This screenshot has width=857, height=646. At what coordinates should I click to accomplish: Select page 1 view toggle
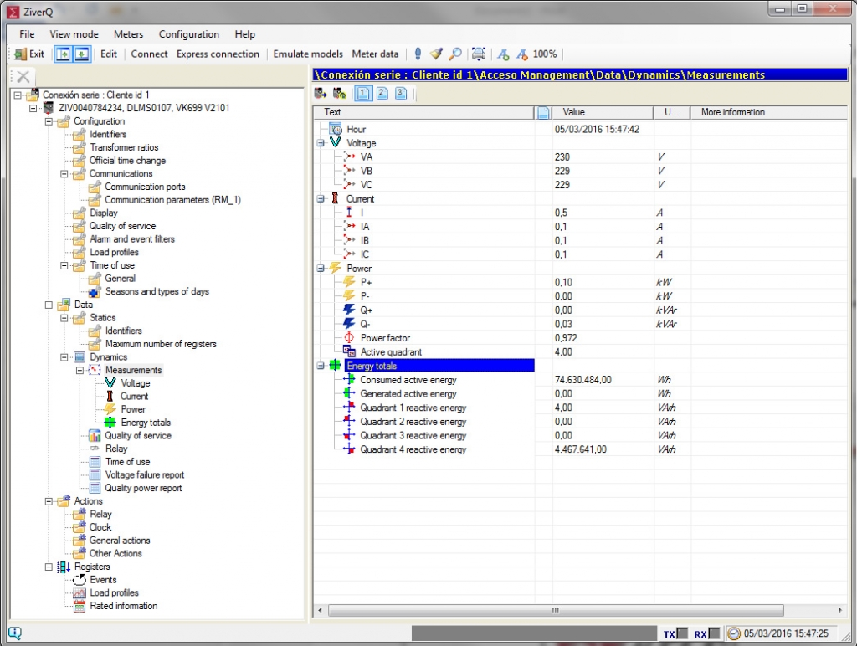363,94
